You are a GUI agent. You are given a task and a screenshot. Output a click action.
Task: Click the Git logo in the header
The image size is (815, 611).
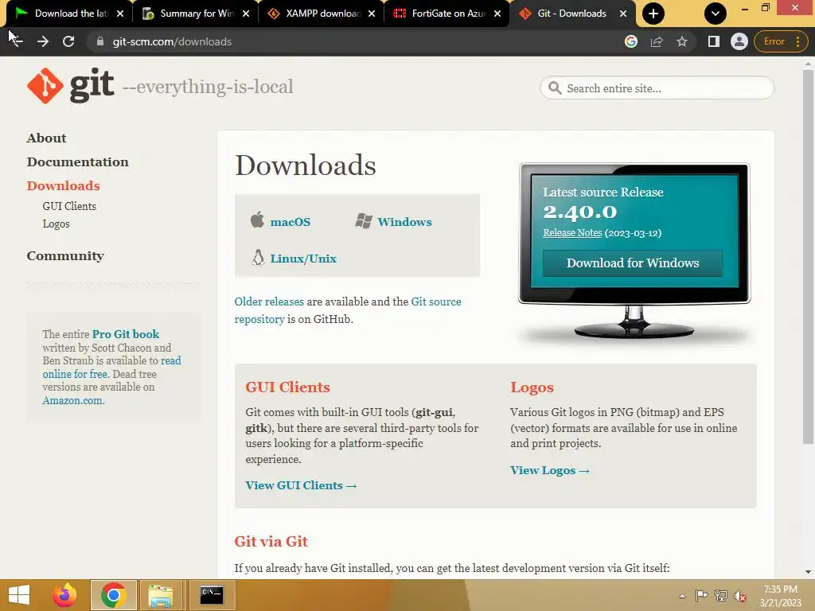[70, 86]
